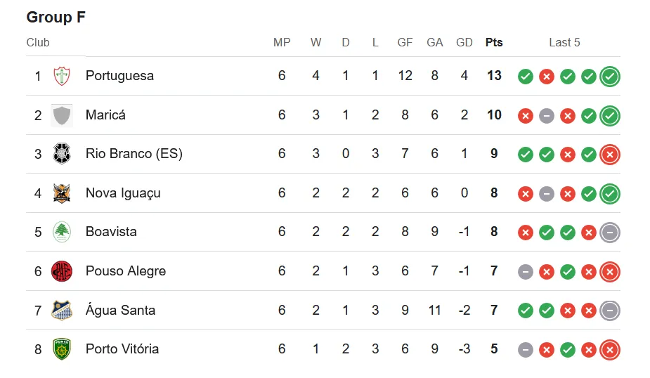The height and width of the screenshot is (378, 650).
Task: Click Boavista's most recent draw icon
Action: pyautogui.click(x=610, y=233)
